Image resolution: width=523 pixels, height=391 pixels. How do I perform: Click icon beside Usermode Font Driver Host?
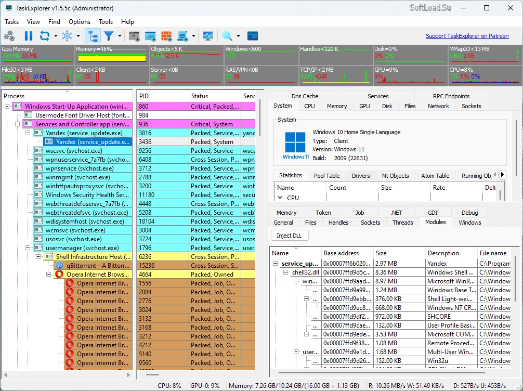29,115
